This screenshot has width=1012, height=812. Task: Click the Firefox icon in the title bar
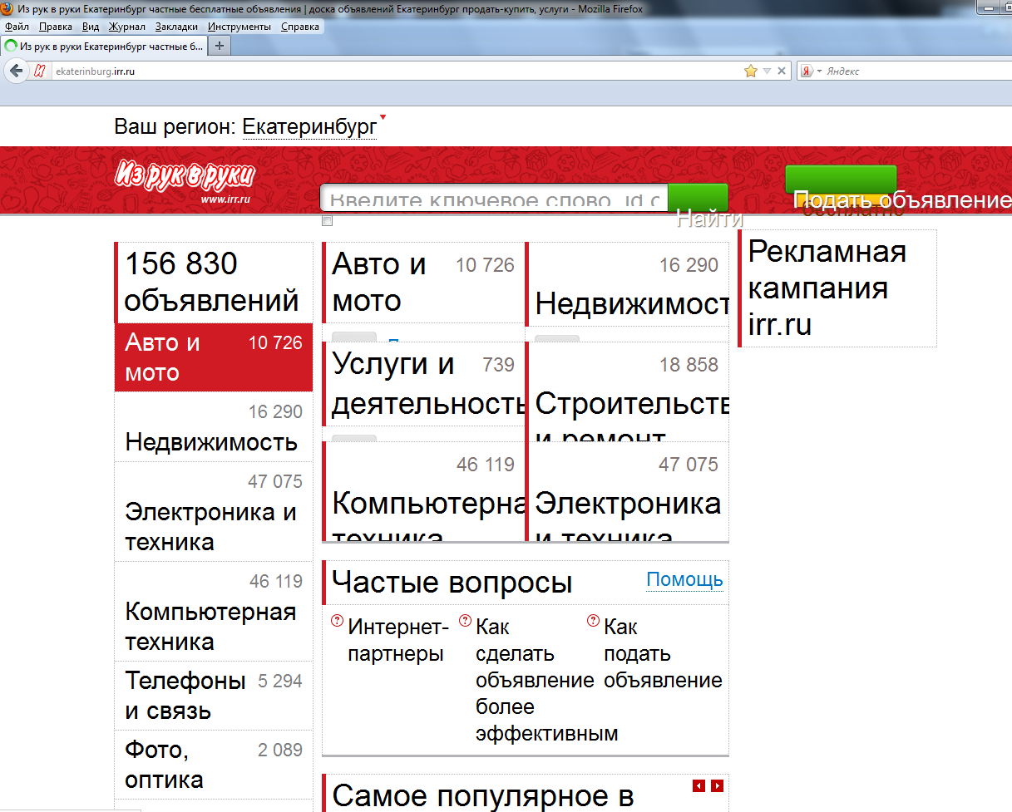pyautogui.click(x=7, y=8)
